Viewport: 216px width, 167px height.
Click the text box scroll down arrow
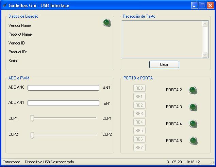[205, 55]
